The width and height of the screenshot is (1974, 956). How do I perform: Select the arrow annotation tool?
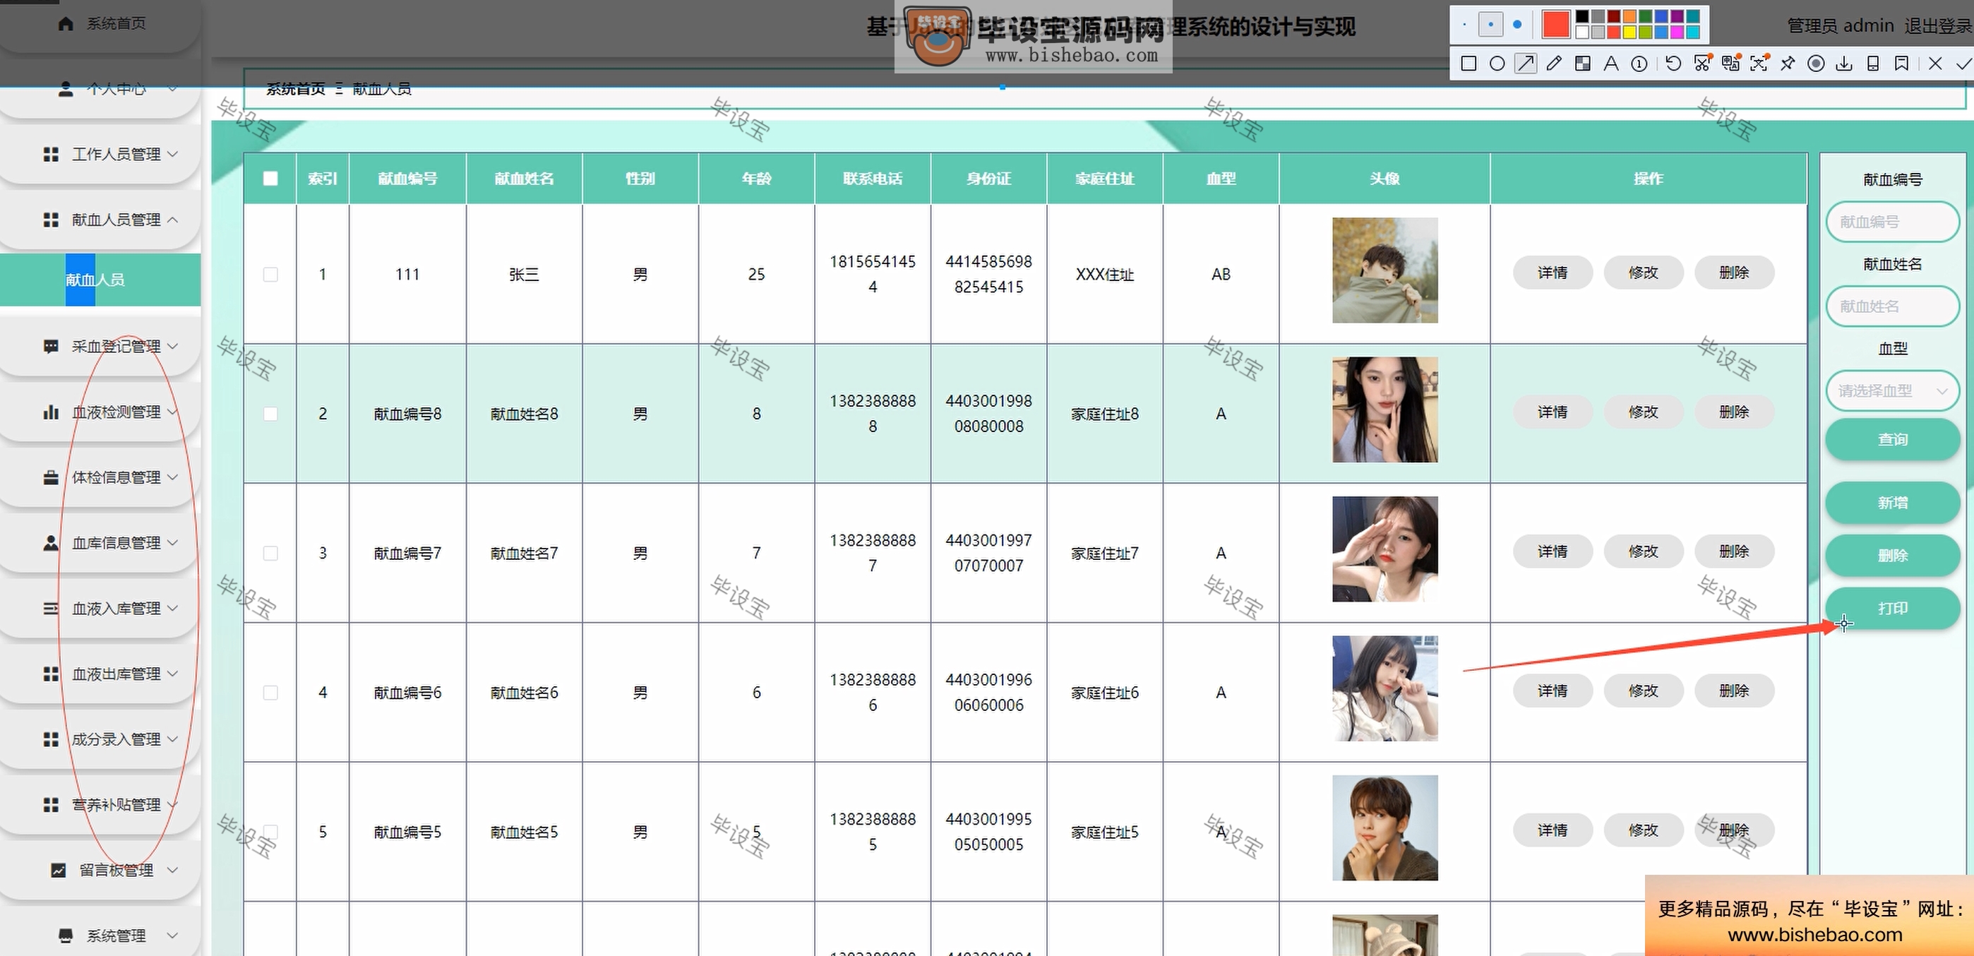(x=1525, y=64)
